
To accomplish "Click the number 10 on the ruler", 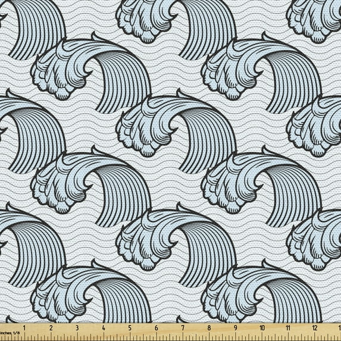I will (262, 328).
